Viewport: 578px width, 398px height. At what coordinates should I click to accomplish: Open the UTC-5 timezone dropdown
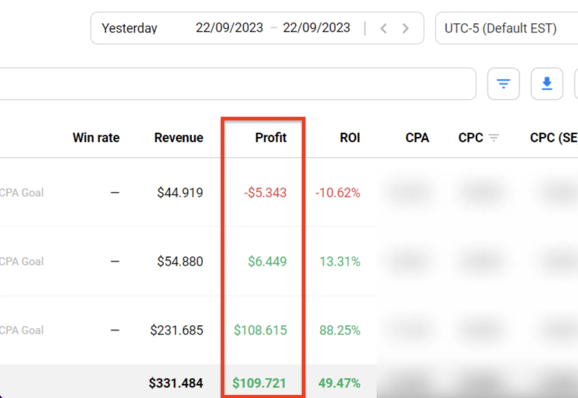500,28
